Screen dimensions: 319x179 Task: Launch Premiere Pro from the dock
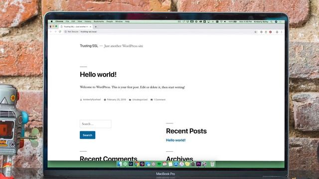tap(198, 164)
